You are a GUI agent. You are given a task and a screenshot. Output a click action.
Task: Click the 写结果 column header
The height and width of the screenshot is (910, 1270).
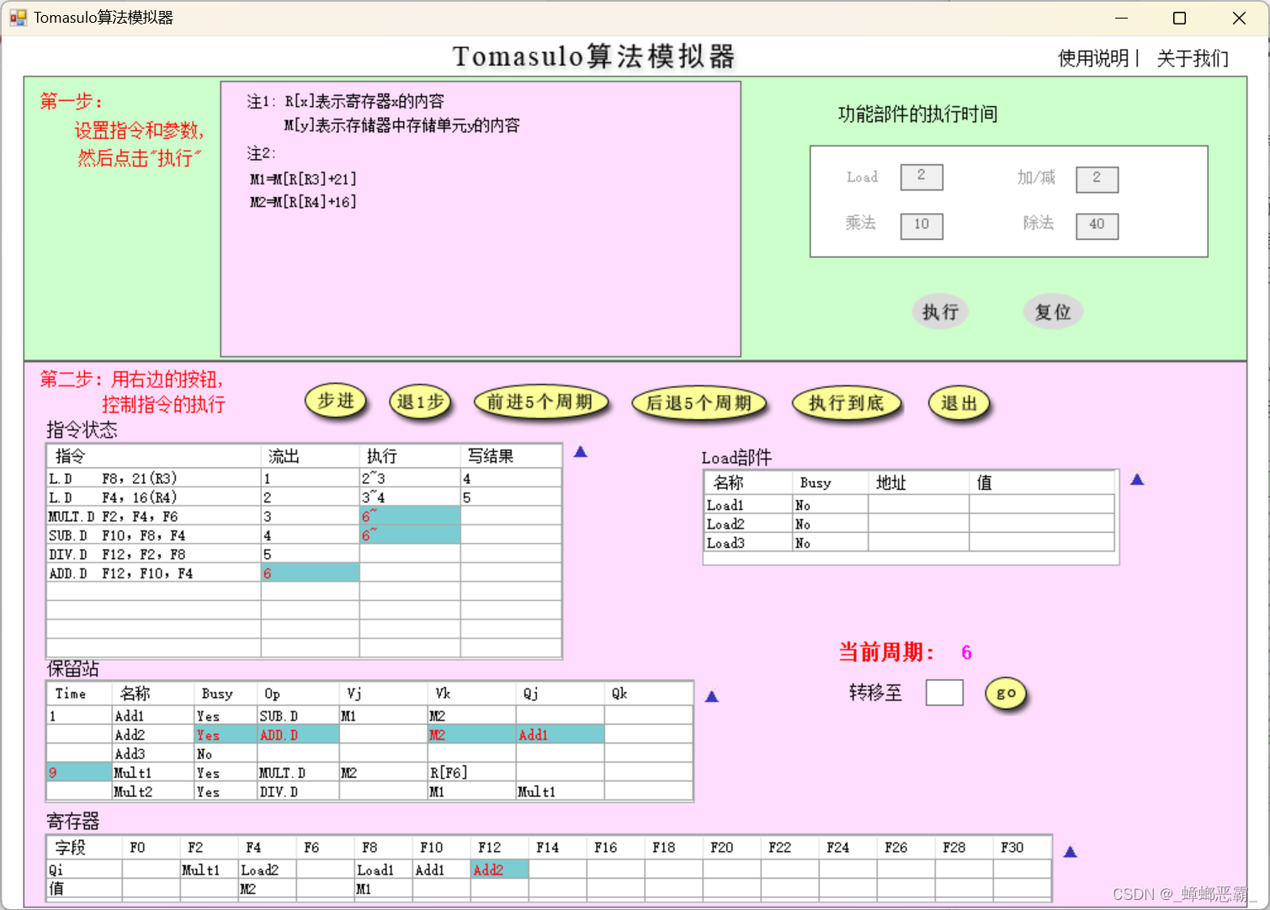tap(511, 456)
